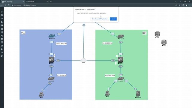Select the Win PC node in DC2
Viewport: 192px width, 108px height.
41,94
